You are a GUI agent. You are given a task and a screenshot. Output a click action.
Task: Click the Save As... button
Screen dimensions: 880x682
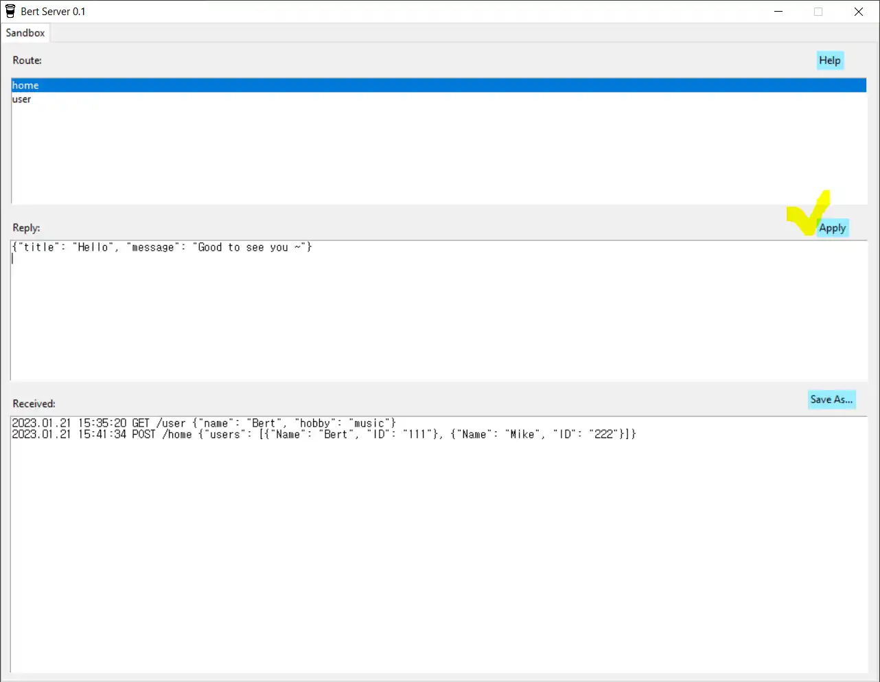(831, 400)
